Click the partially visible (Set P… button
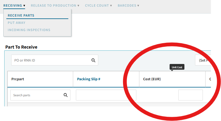This screenshot has width=221, height=121. click(203, 60)
